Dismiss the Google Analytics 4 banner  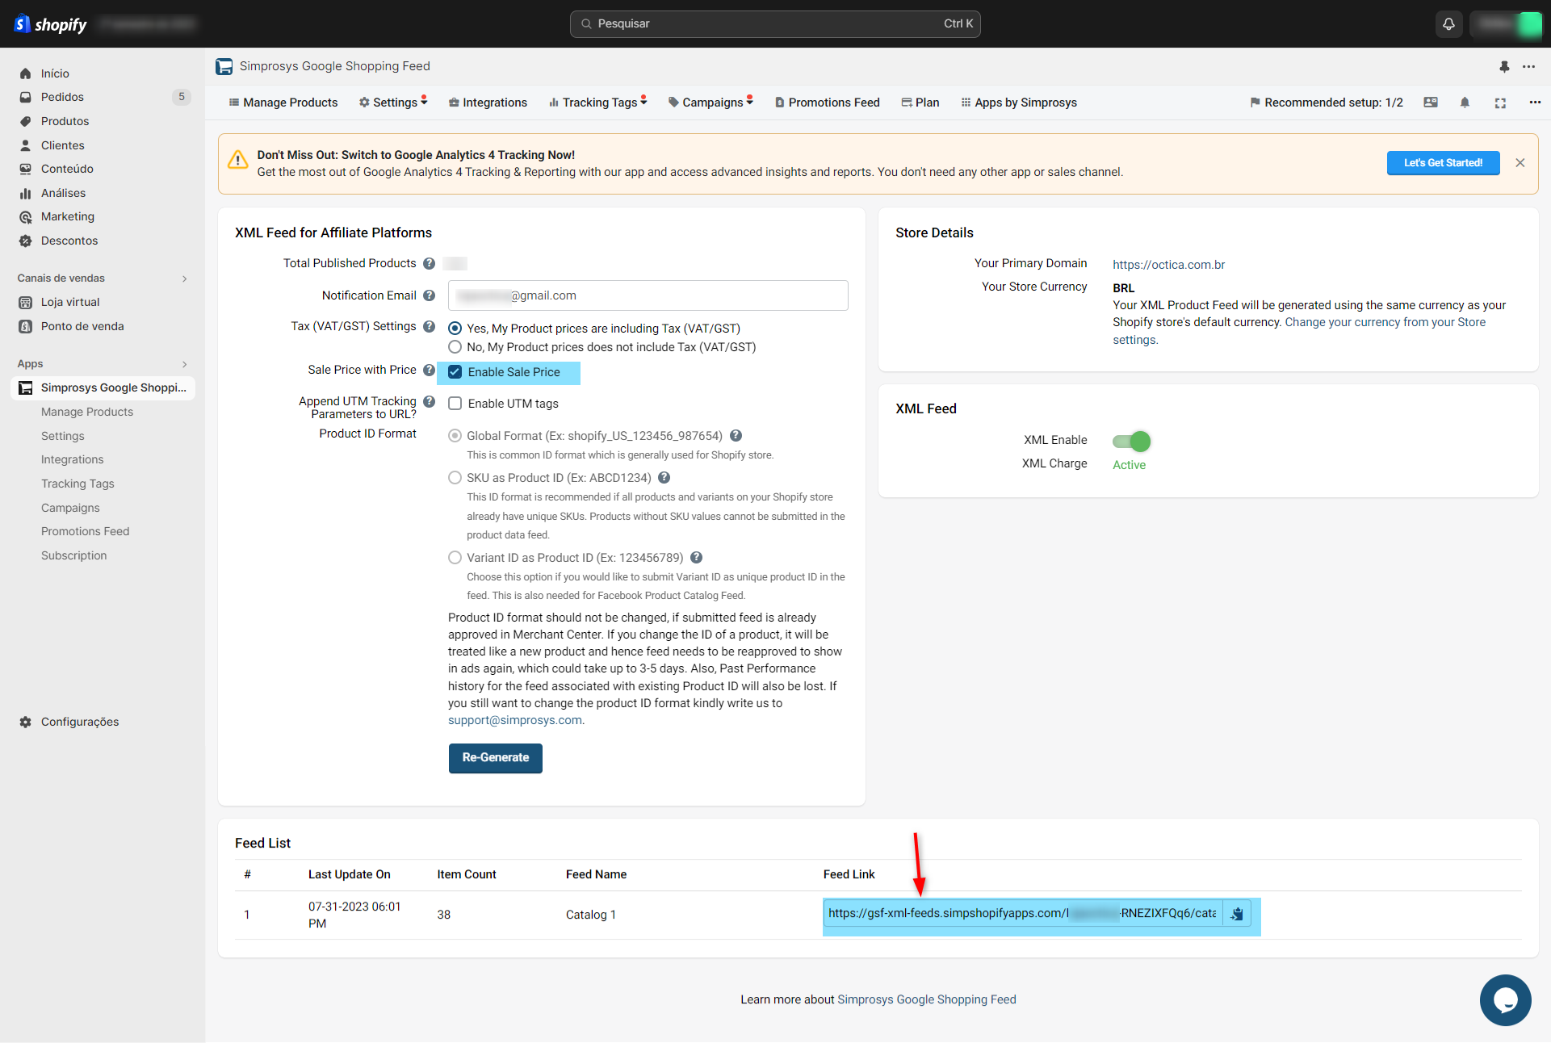coord(1520,163)
